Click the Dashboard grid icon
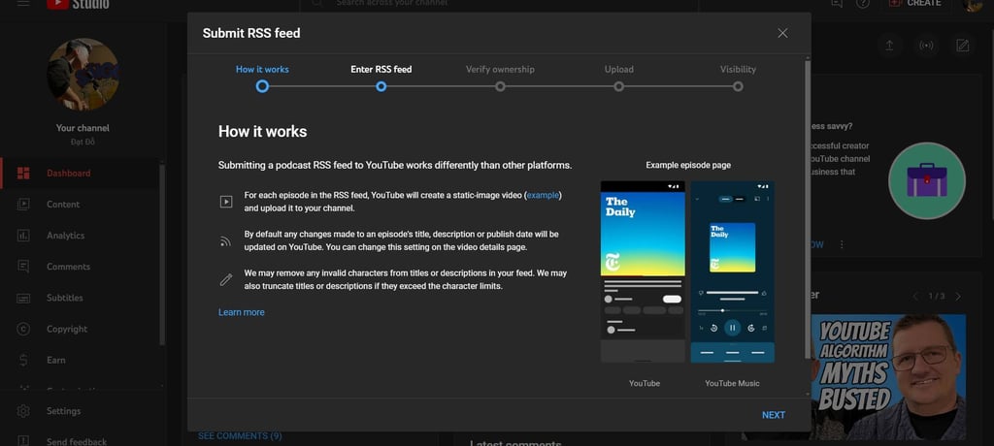994x446 pixels. [x=23, y=173]
